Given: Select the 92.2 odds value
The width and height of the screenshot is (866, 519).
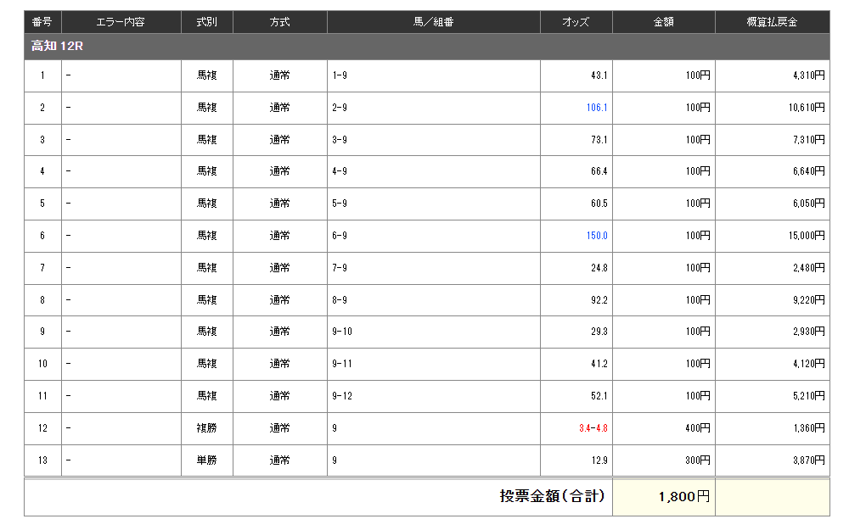Looking at the screenshot, I should (x=599, y=300).
